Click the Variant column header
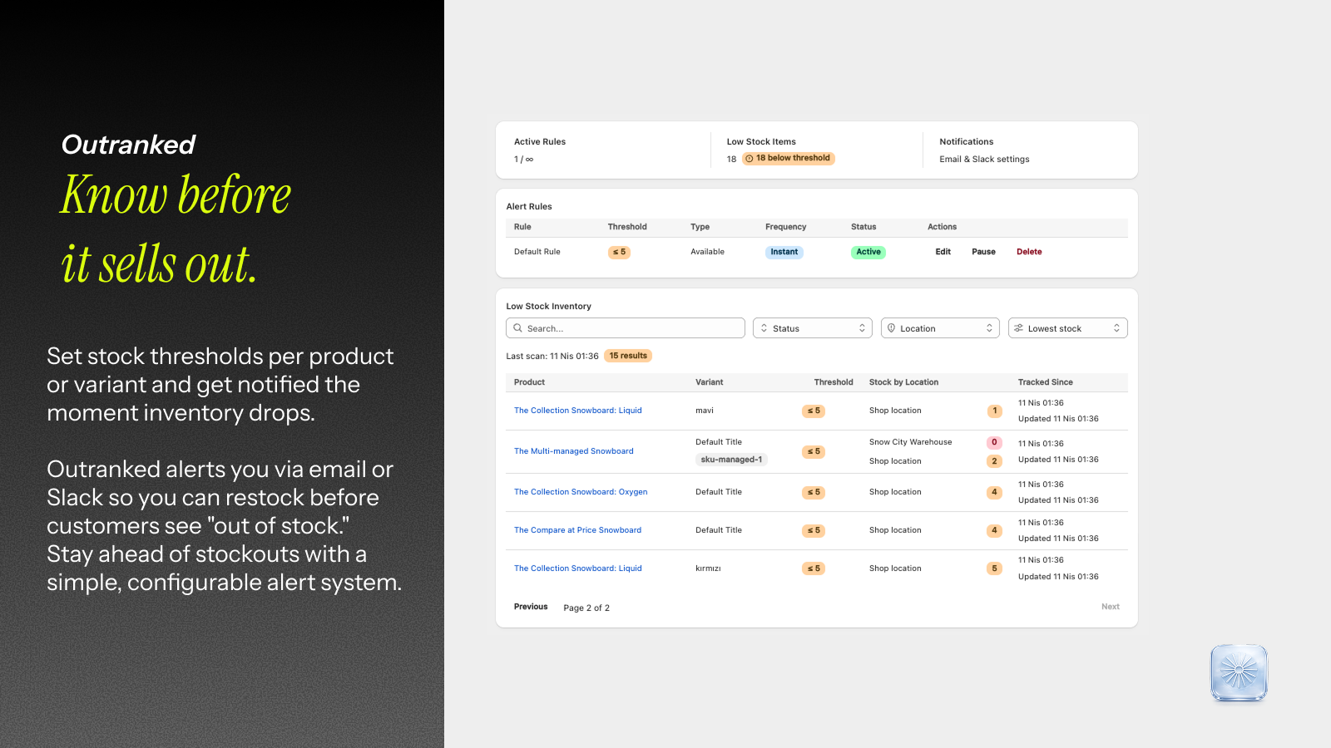Viewport: 1331px width, 748px height. click(x=710, y=382)
